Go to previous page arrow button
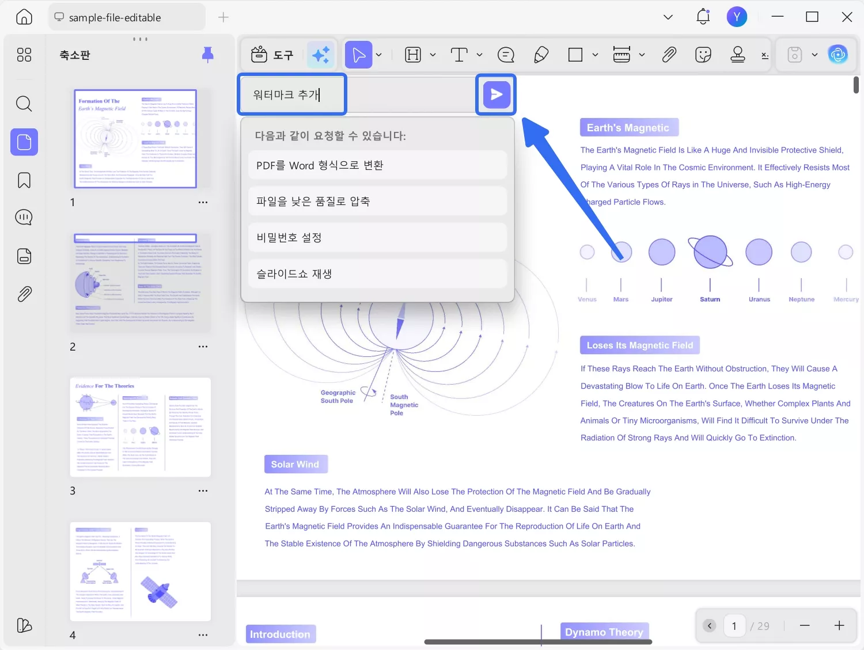 [x=710, y=626]
